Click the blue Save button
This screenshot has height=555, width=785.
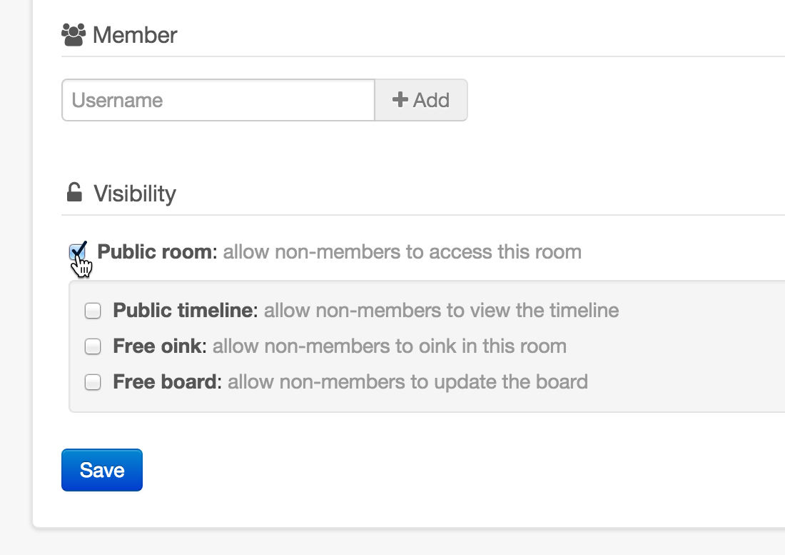click(102, 470)
